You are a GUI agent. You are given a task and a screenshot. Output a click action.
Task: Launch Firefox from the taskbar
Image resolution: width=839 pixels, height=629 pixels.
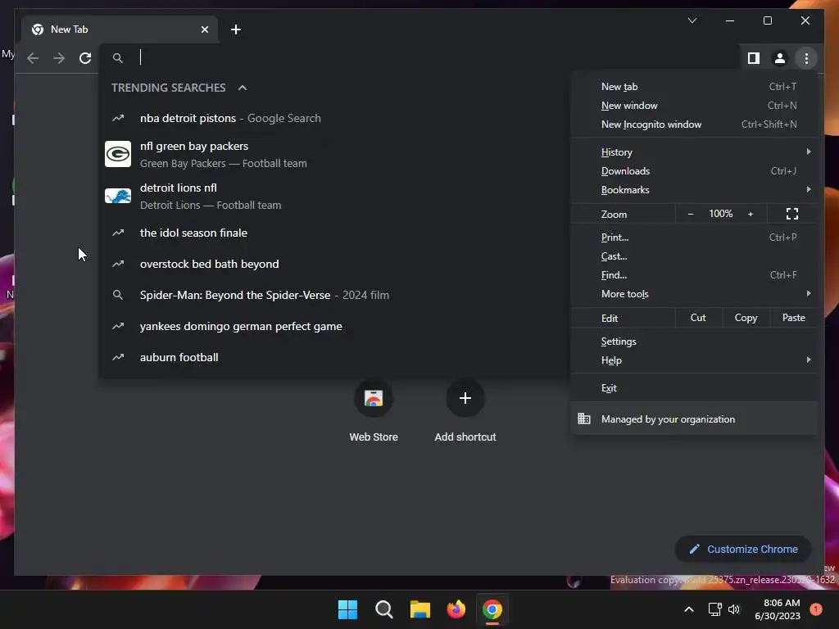point(456,609)
